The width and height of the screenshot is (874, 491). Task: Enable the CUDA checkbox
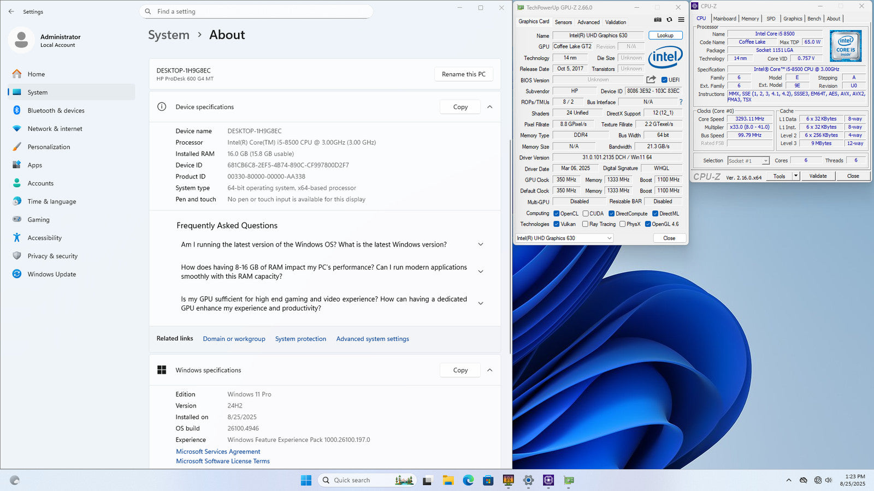(586, 214)
